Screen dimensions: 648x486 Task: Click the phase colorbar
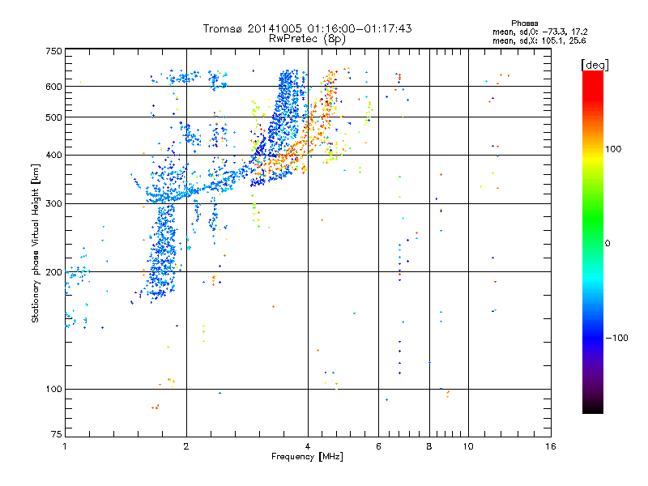pyautogui.click(x=593, y=241)
